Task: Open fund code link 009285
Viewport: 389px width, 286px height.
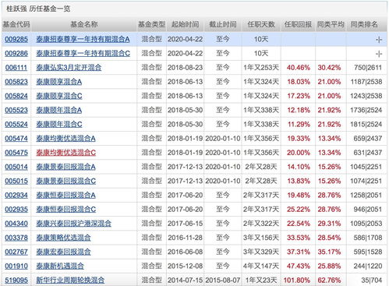Action: pyautogui.click(x=16, y=40)
